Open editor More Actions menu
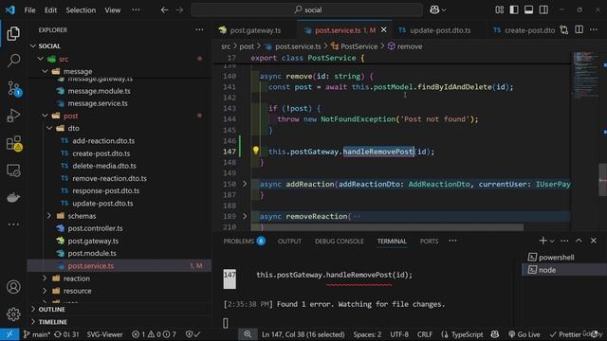This screenshot has width=607, height=341. pos(594,30)
